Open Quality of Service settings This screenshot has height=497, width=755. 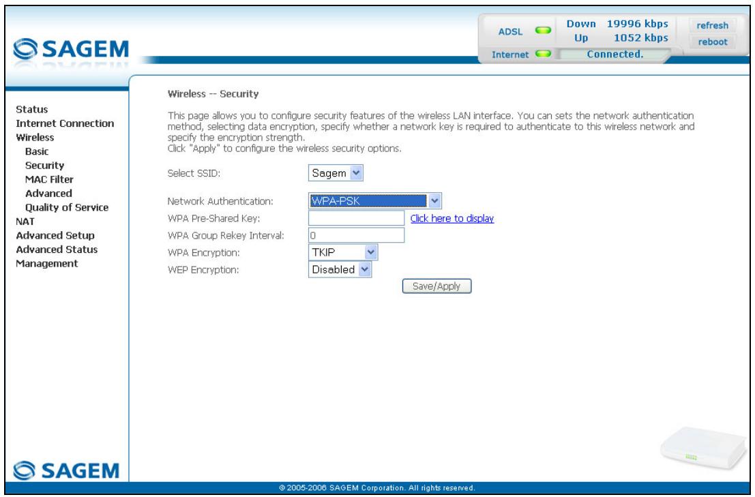[x=67, y=207]
